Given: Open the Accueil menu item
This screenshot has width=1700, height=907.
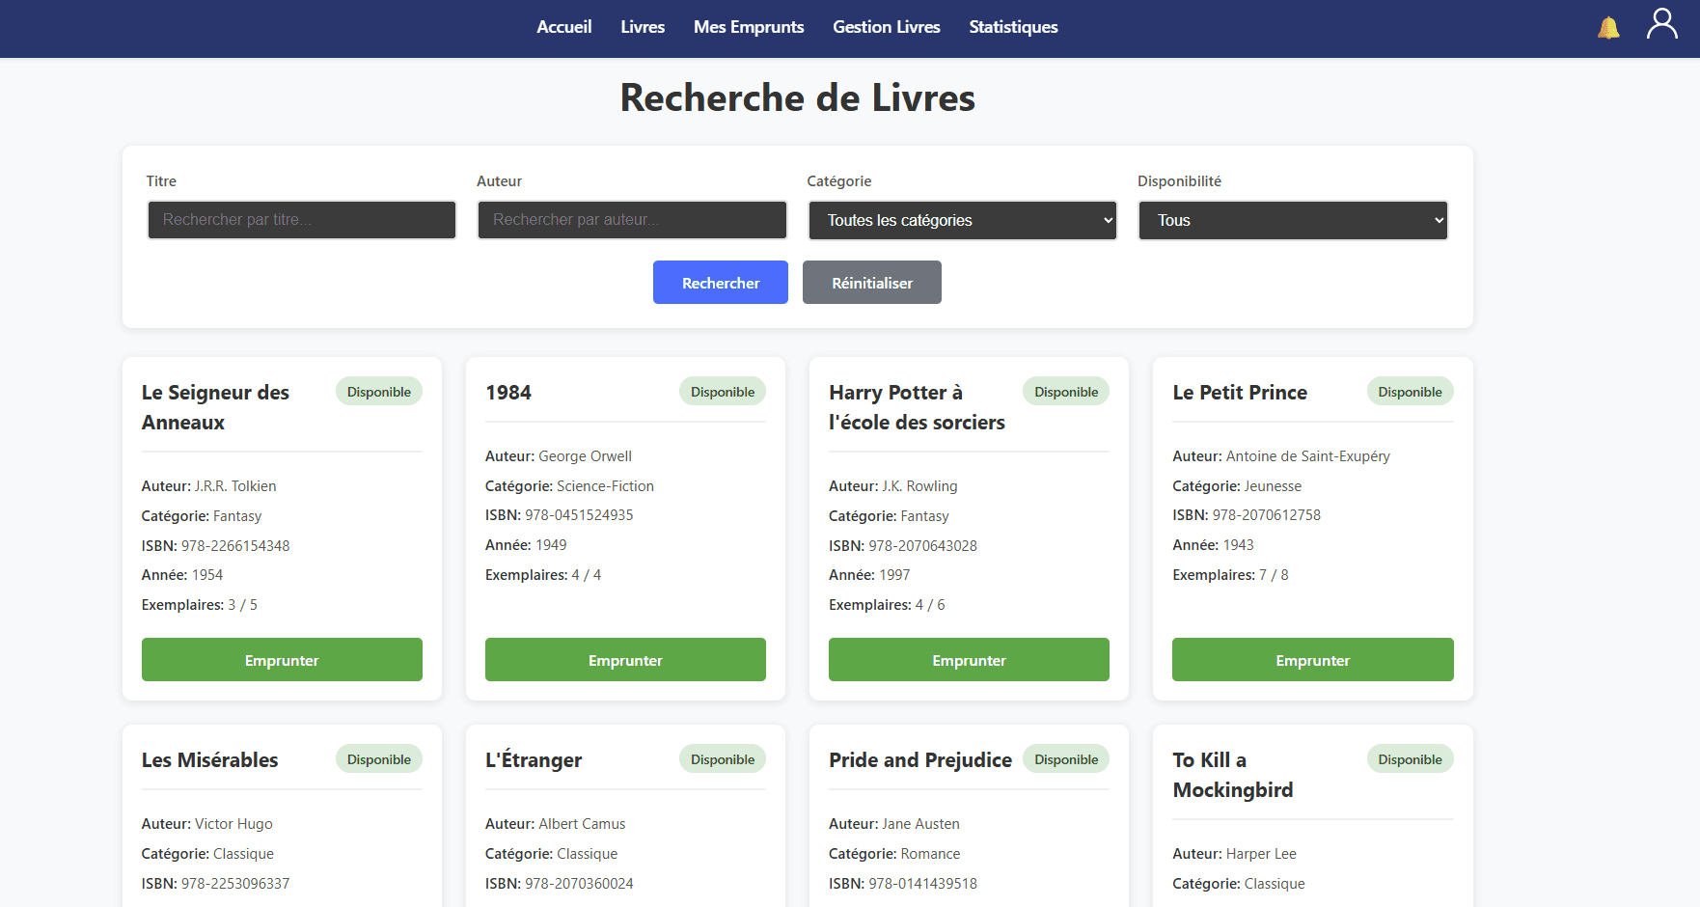Looking at the screenshot, I should pos(564,27).
